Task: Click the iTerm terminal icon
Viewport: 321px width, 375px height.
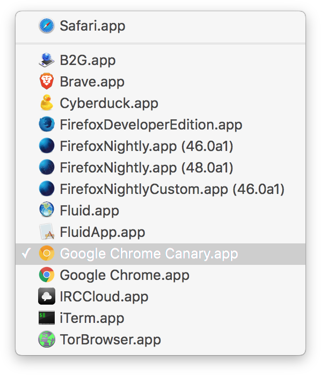Action: click(47, 318)
